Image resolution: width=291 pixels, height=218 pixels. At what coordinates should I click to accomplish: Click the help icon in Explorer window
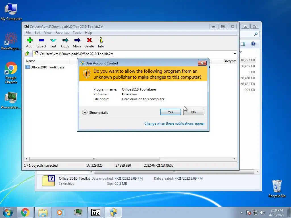253,44
